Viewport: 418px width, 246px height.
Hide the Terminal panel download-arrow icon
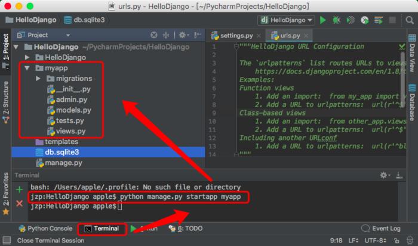[399, 175]
